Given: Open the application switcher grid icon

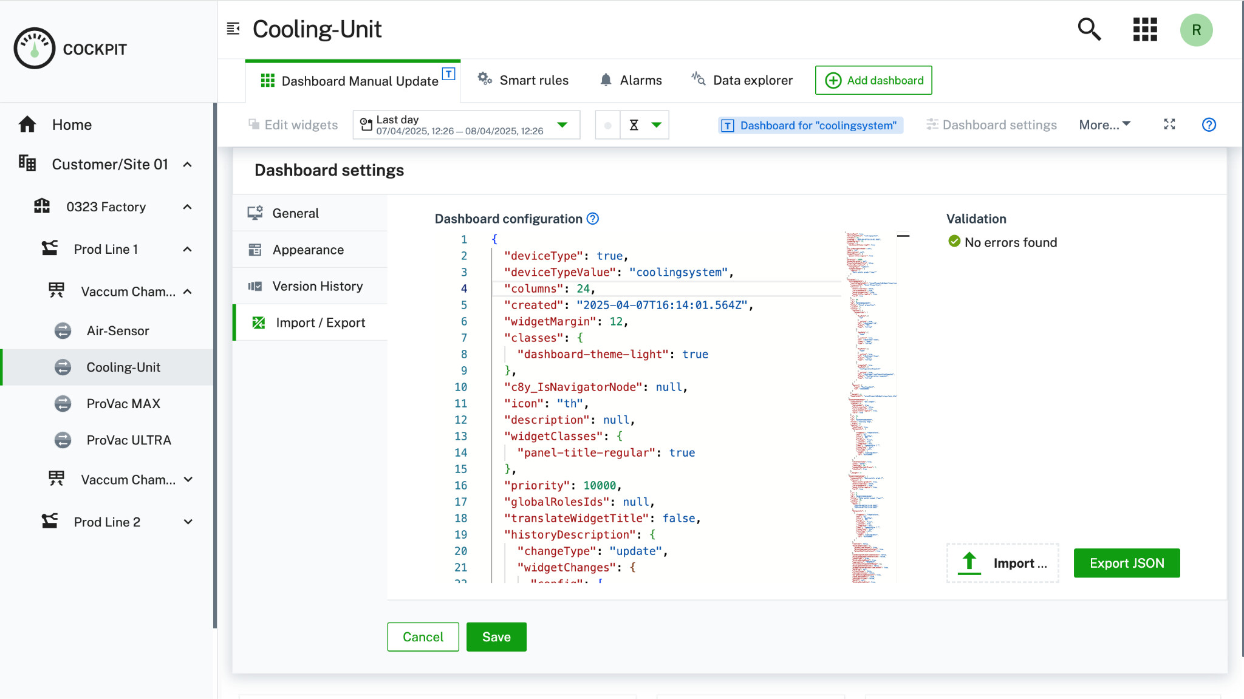Looking at the screenshot, I should [1145, 29].
